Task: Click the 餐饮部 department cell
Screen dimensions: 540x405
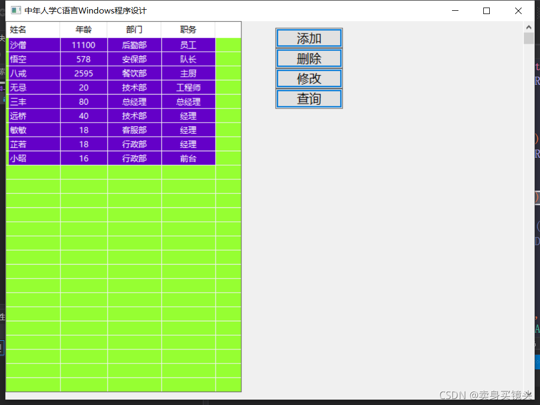Action: tap(134, 73)
